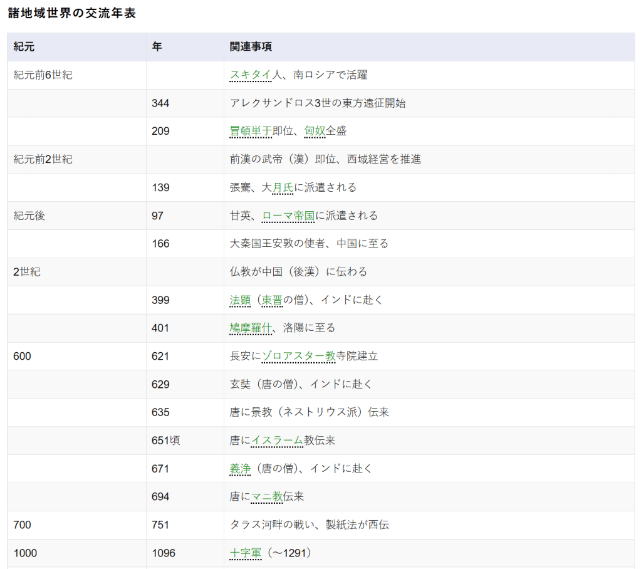Click the ローマ帝国 link
The image size is (641, 569).
coord(288,216)
